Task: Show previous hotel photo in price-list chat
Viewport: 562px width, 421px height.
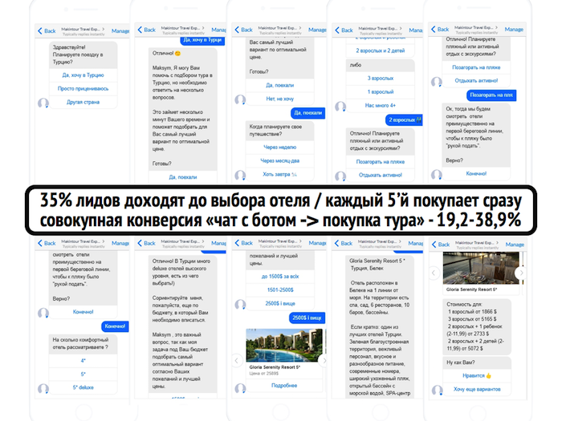Action: click(434, 273)
